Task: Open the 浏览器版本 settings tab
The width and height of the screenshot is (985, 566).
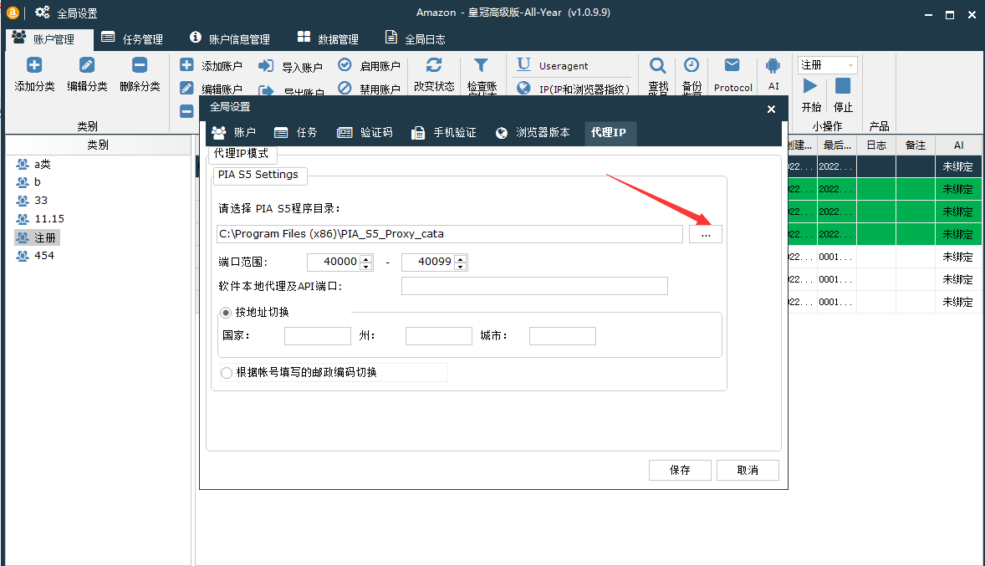Action: [533, 133]
